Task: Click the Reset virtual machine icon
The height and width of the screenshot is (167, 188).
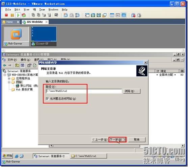Action: [x=24, y=15]
